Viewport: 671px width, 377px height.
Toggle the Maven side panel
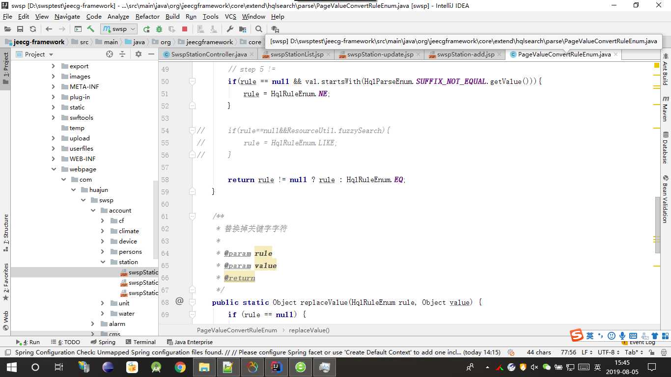tap(666, 108)
